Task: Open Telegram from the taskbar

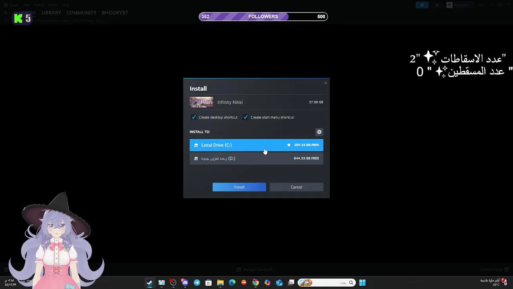Action: click(x=197, y=283)
